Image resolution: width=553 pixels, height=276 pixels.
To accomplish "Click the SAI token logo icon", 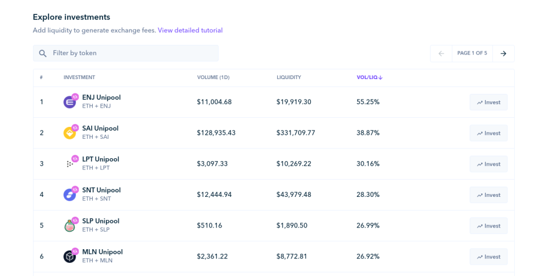I will 69,133.
